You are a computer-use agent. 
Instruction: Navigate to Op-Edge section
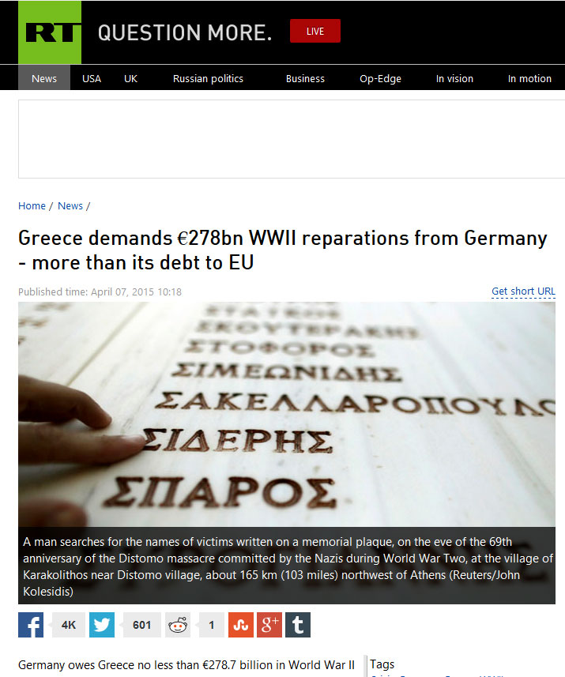click(380, 78)
